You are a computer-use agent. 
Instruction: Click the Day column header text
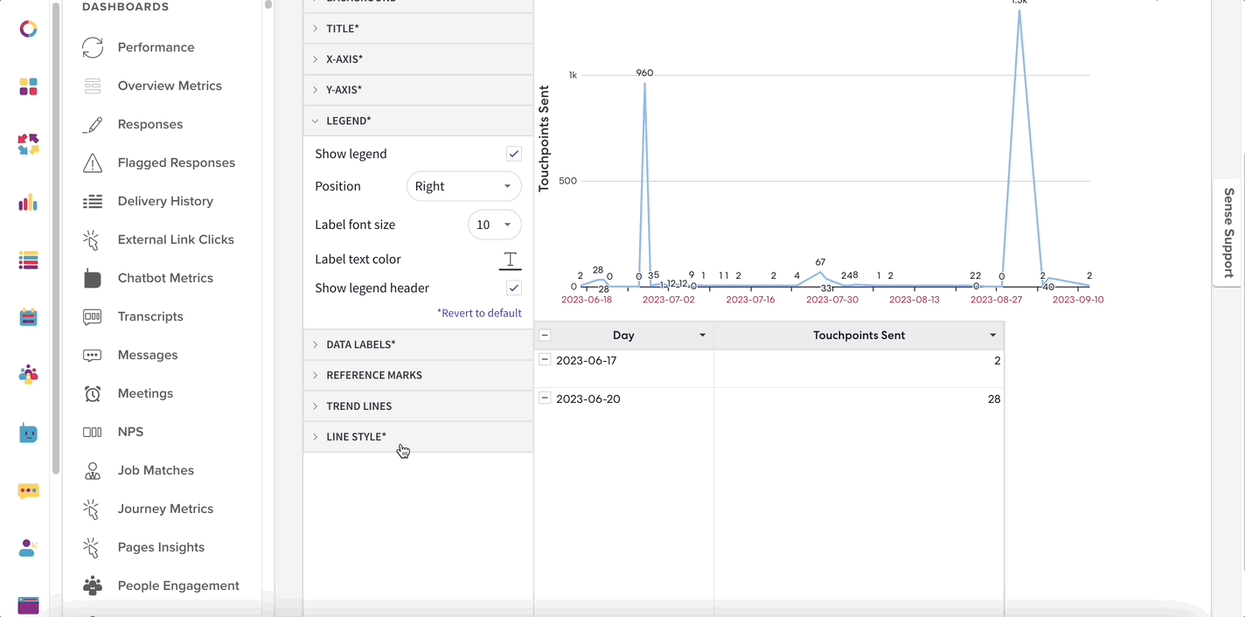click(623, 336)
